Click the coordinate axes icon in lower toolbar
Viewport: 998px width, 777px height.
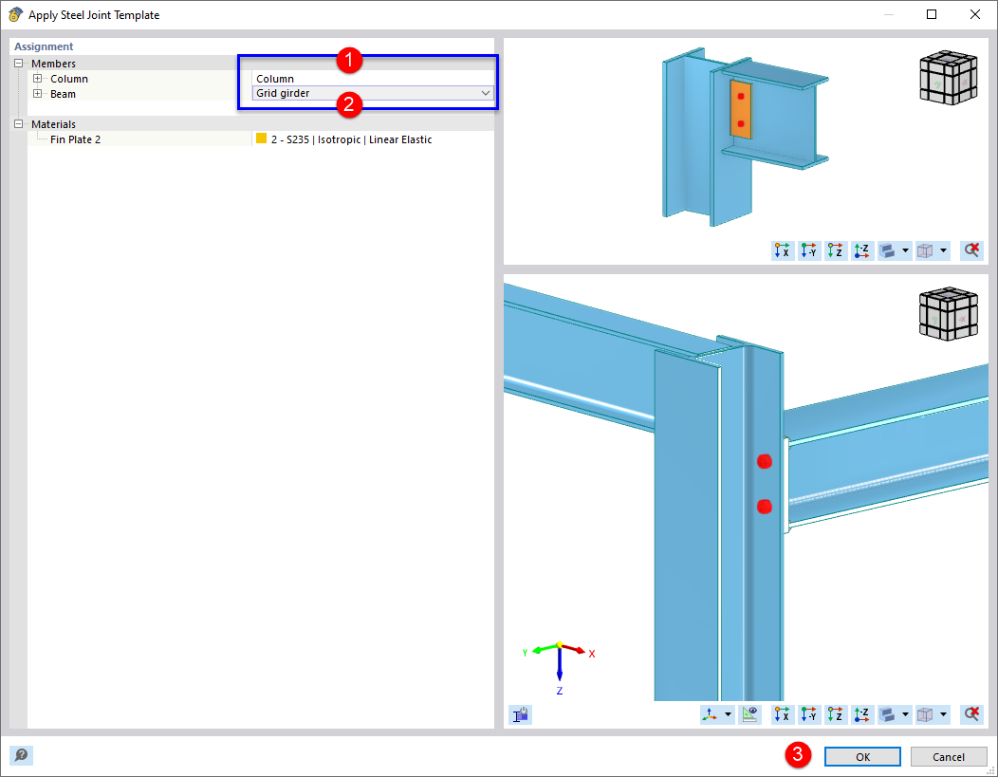coord(710,714)
